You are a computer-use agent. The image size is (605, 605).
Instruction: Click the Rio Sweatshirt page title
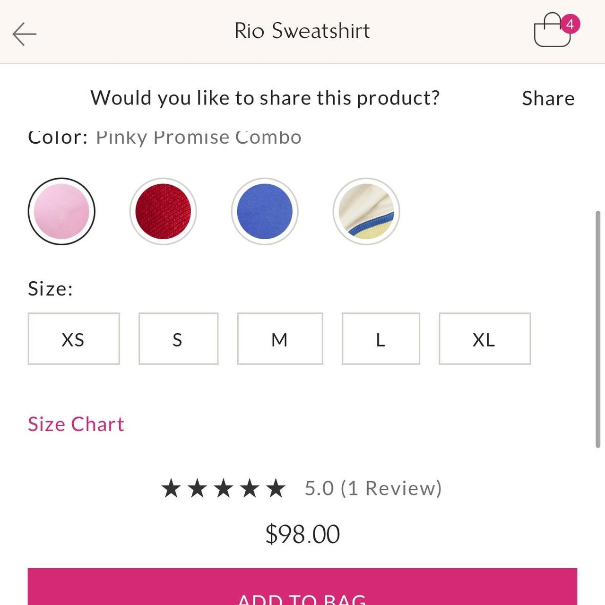click(302, 31)
